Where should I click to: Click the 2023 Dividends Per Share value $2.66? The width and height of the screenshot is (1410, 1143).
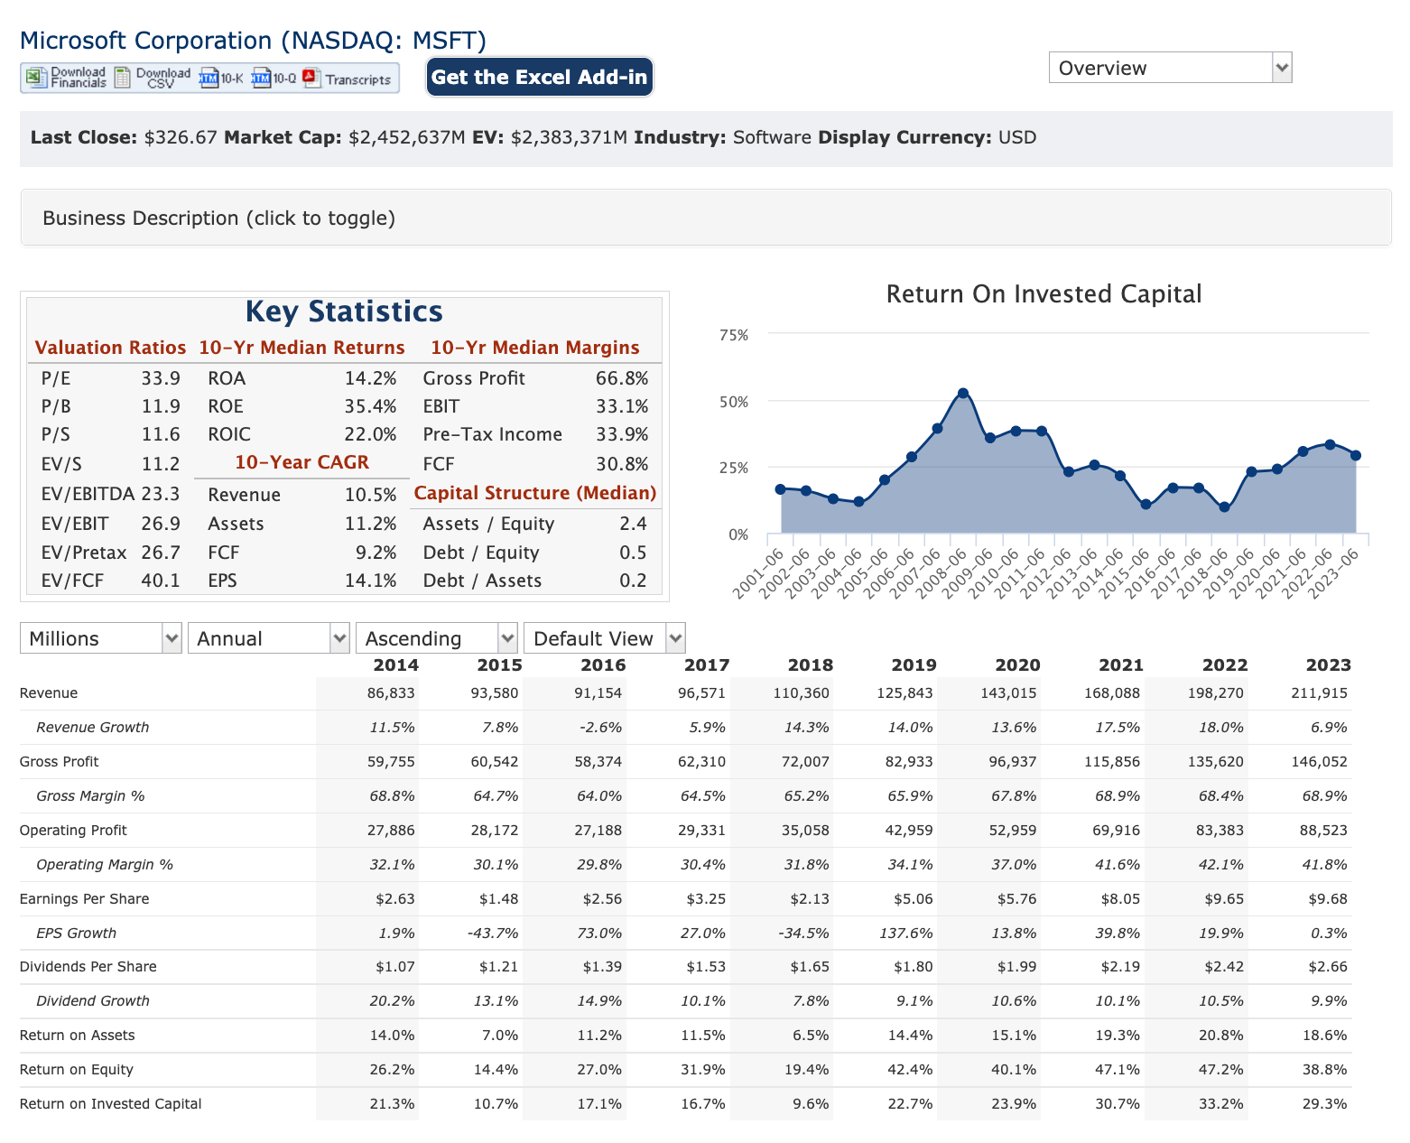pyautogui.click(x=1328, y=967)
